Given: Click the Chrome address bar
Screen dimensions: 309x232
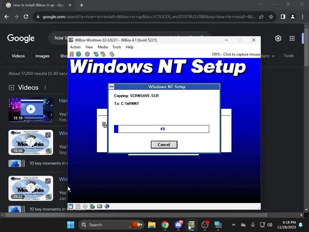Looking at the screenshot, I should click(x=149, y=17).
